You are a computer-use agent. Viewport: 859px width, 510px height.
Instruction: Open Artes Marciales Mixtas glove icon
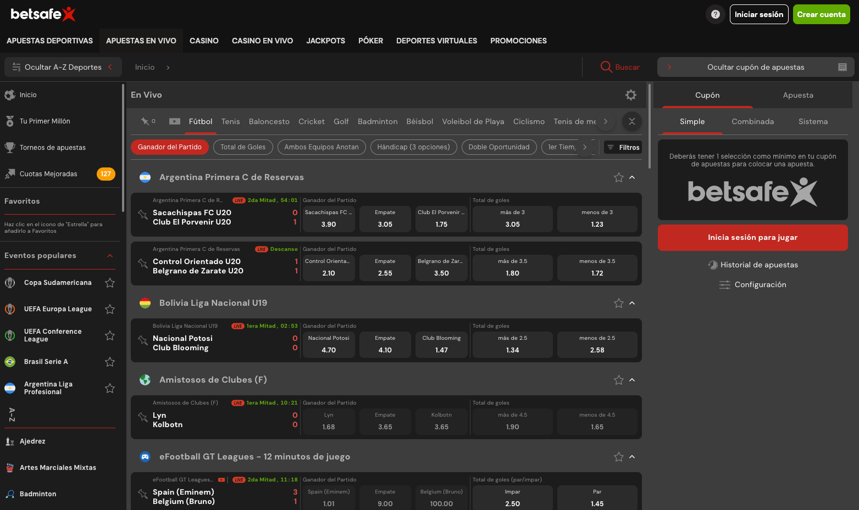(10, 468)
